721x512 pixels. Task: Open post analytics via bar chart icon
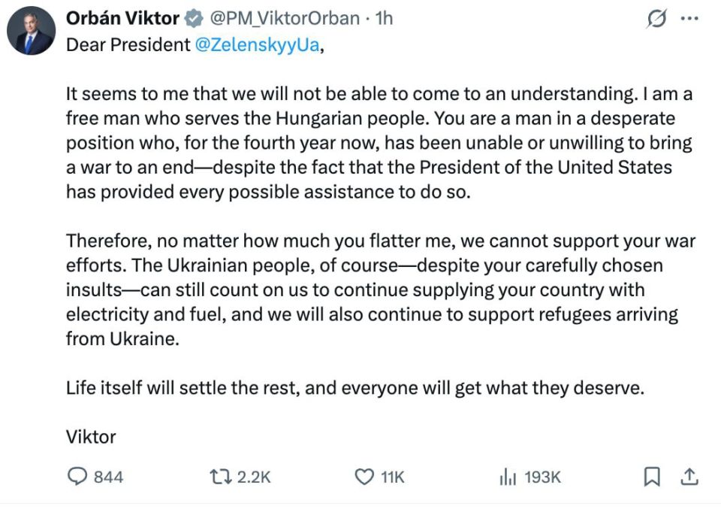[509, 476]
